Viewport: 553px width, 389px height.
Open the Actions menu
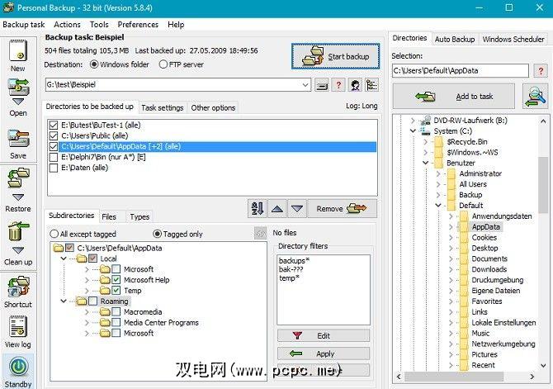click(x=67, y=24)
